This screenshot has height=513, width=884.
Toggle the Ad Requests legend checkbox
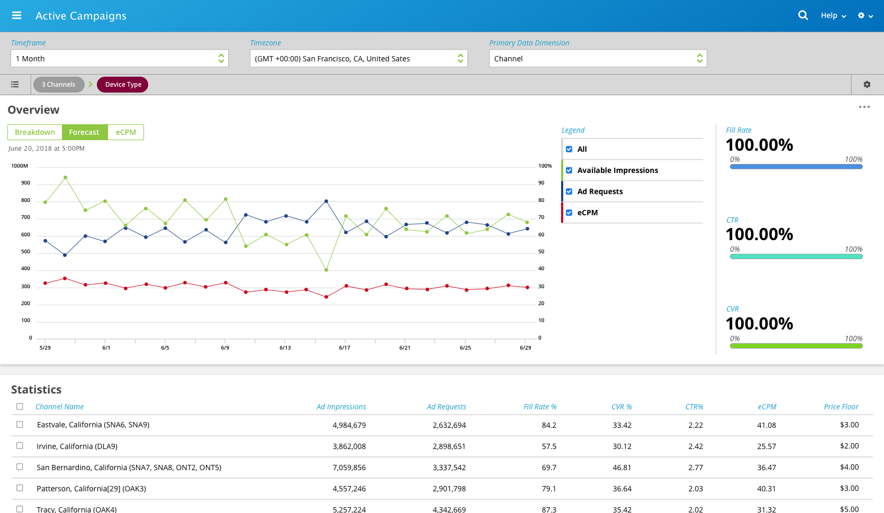[x=569, y=191]
